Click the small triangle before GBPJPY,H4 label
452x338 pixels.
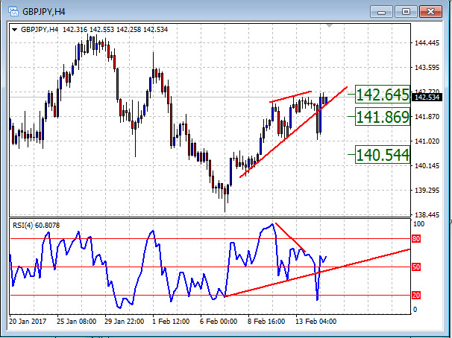(x=16, y=30)
